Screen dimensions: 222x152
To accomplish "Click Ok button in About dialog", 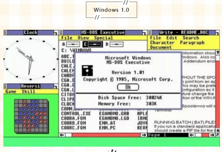I will pyautogui.click(x=128, y=87).
